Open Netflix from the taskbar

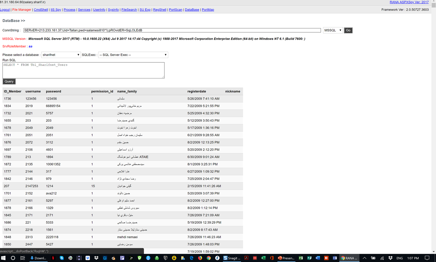pyautogui.click(x=53, y=258)
